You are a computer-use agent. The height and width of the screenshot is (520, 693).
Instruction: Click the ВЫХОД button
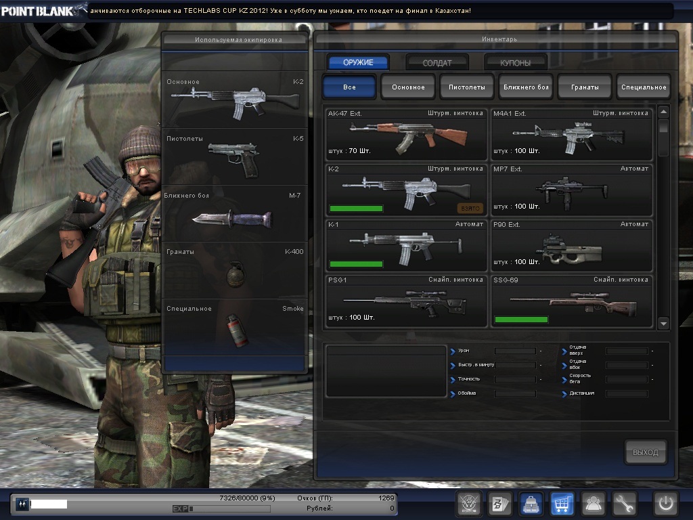645,452
